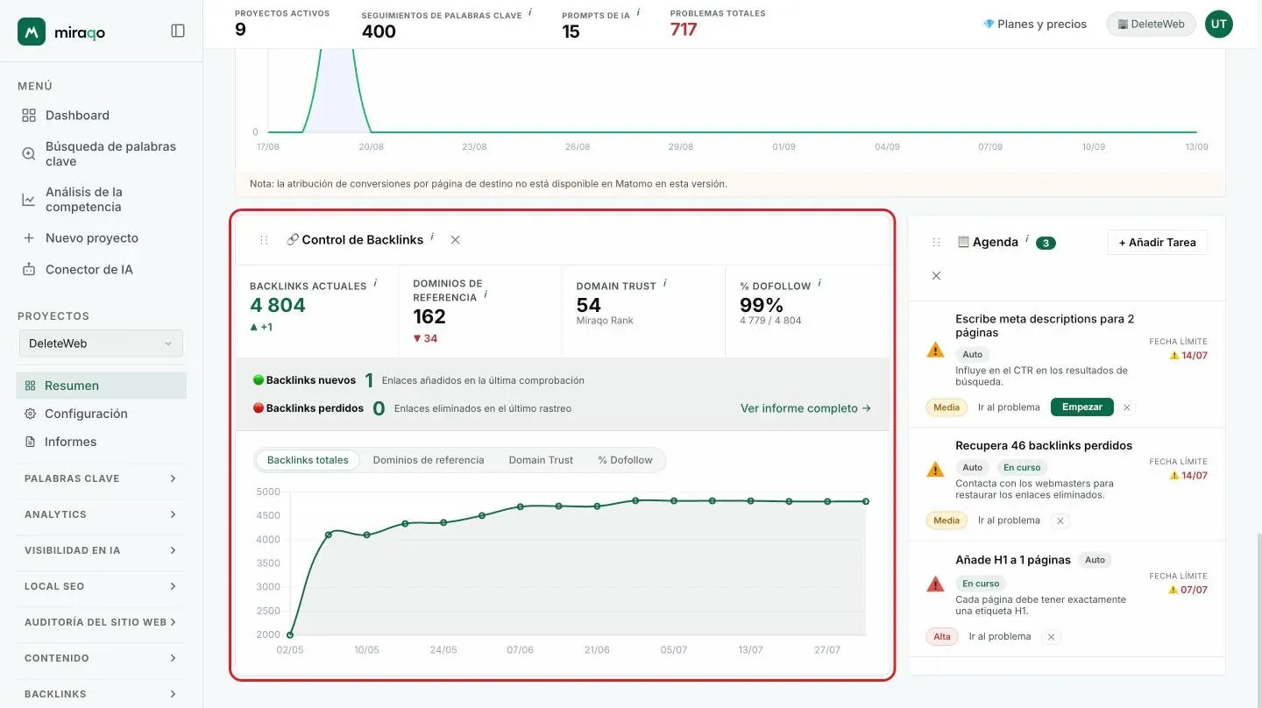The height and width of the screenshot is (708, 1262).
Task: Click the info icon beside Prompts de IA
Action: coord(638,12)
